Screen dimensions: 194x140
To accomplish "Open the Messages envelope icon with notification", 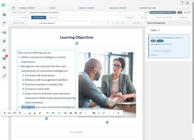I will [4, 58].
